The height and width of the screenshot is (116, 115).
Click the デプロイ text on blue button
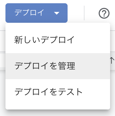tap(29, 13)
